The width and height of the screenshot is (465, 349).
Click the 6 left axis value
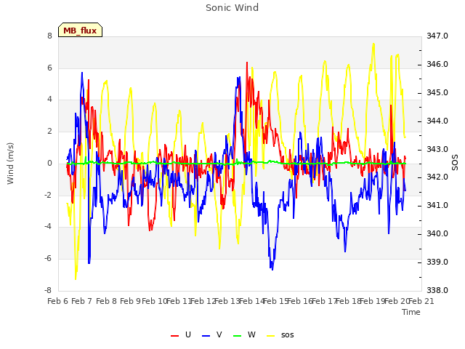[49, 68]
